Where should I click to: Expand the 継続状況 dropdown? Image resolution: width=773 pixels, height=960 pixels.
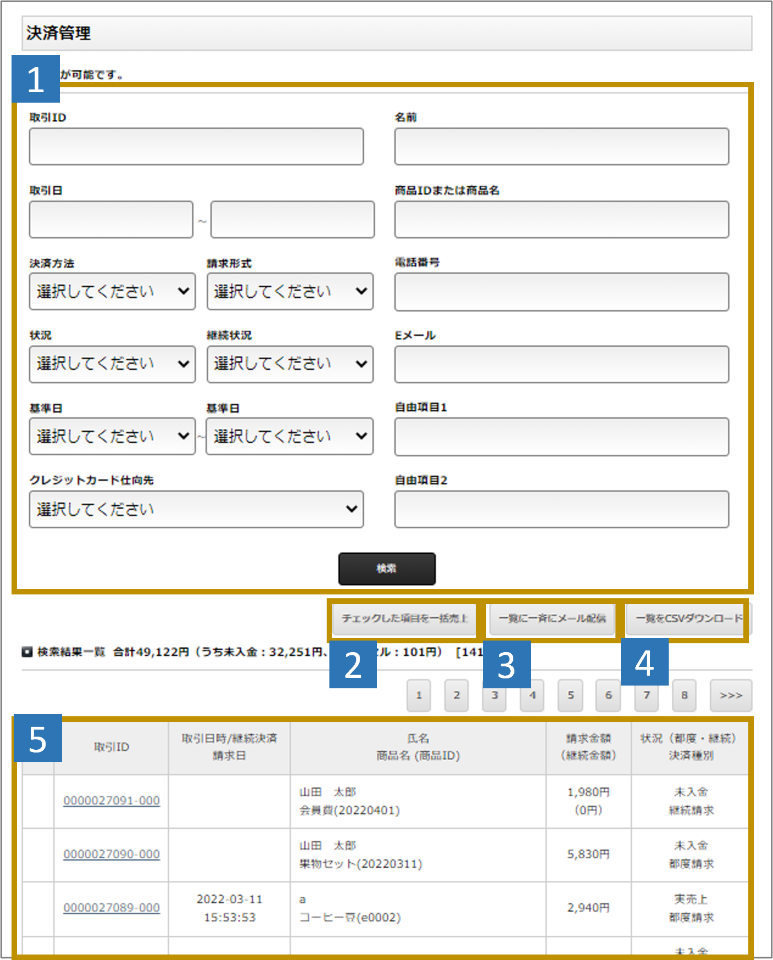tap(290, 364)
